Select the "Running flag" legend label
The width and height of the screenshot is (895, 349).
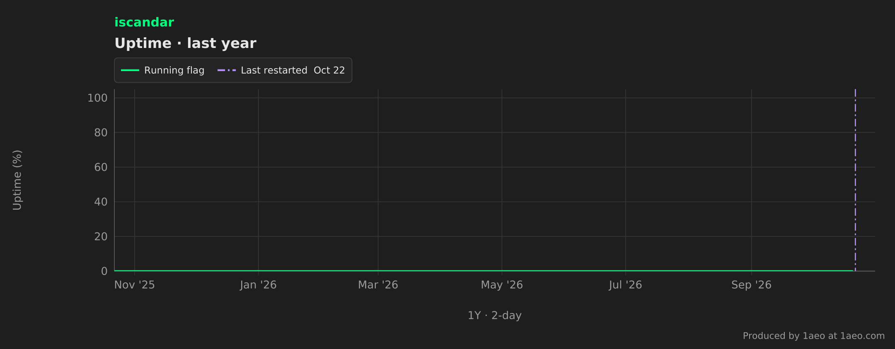coord(174,70)
